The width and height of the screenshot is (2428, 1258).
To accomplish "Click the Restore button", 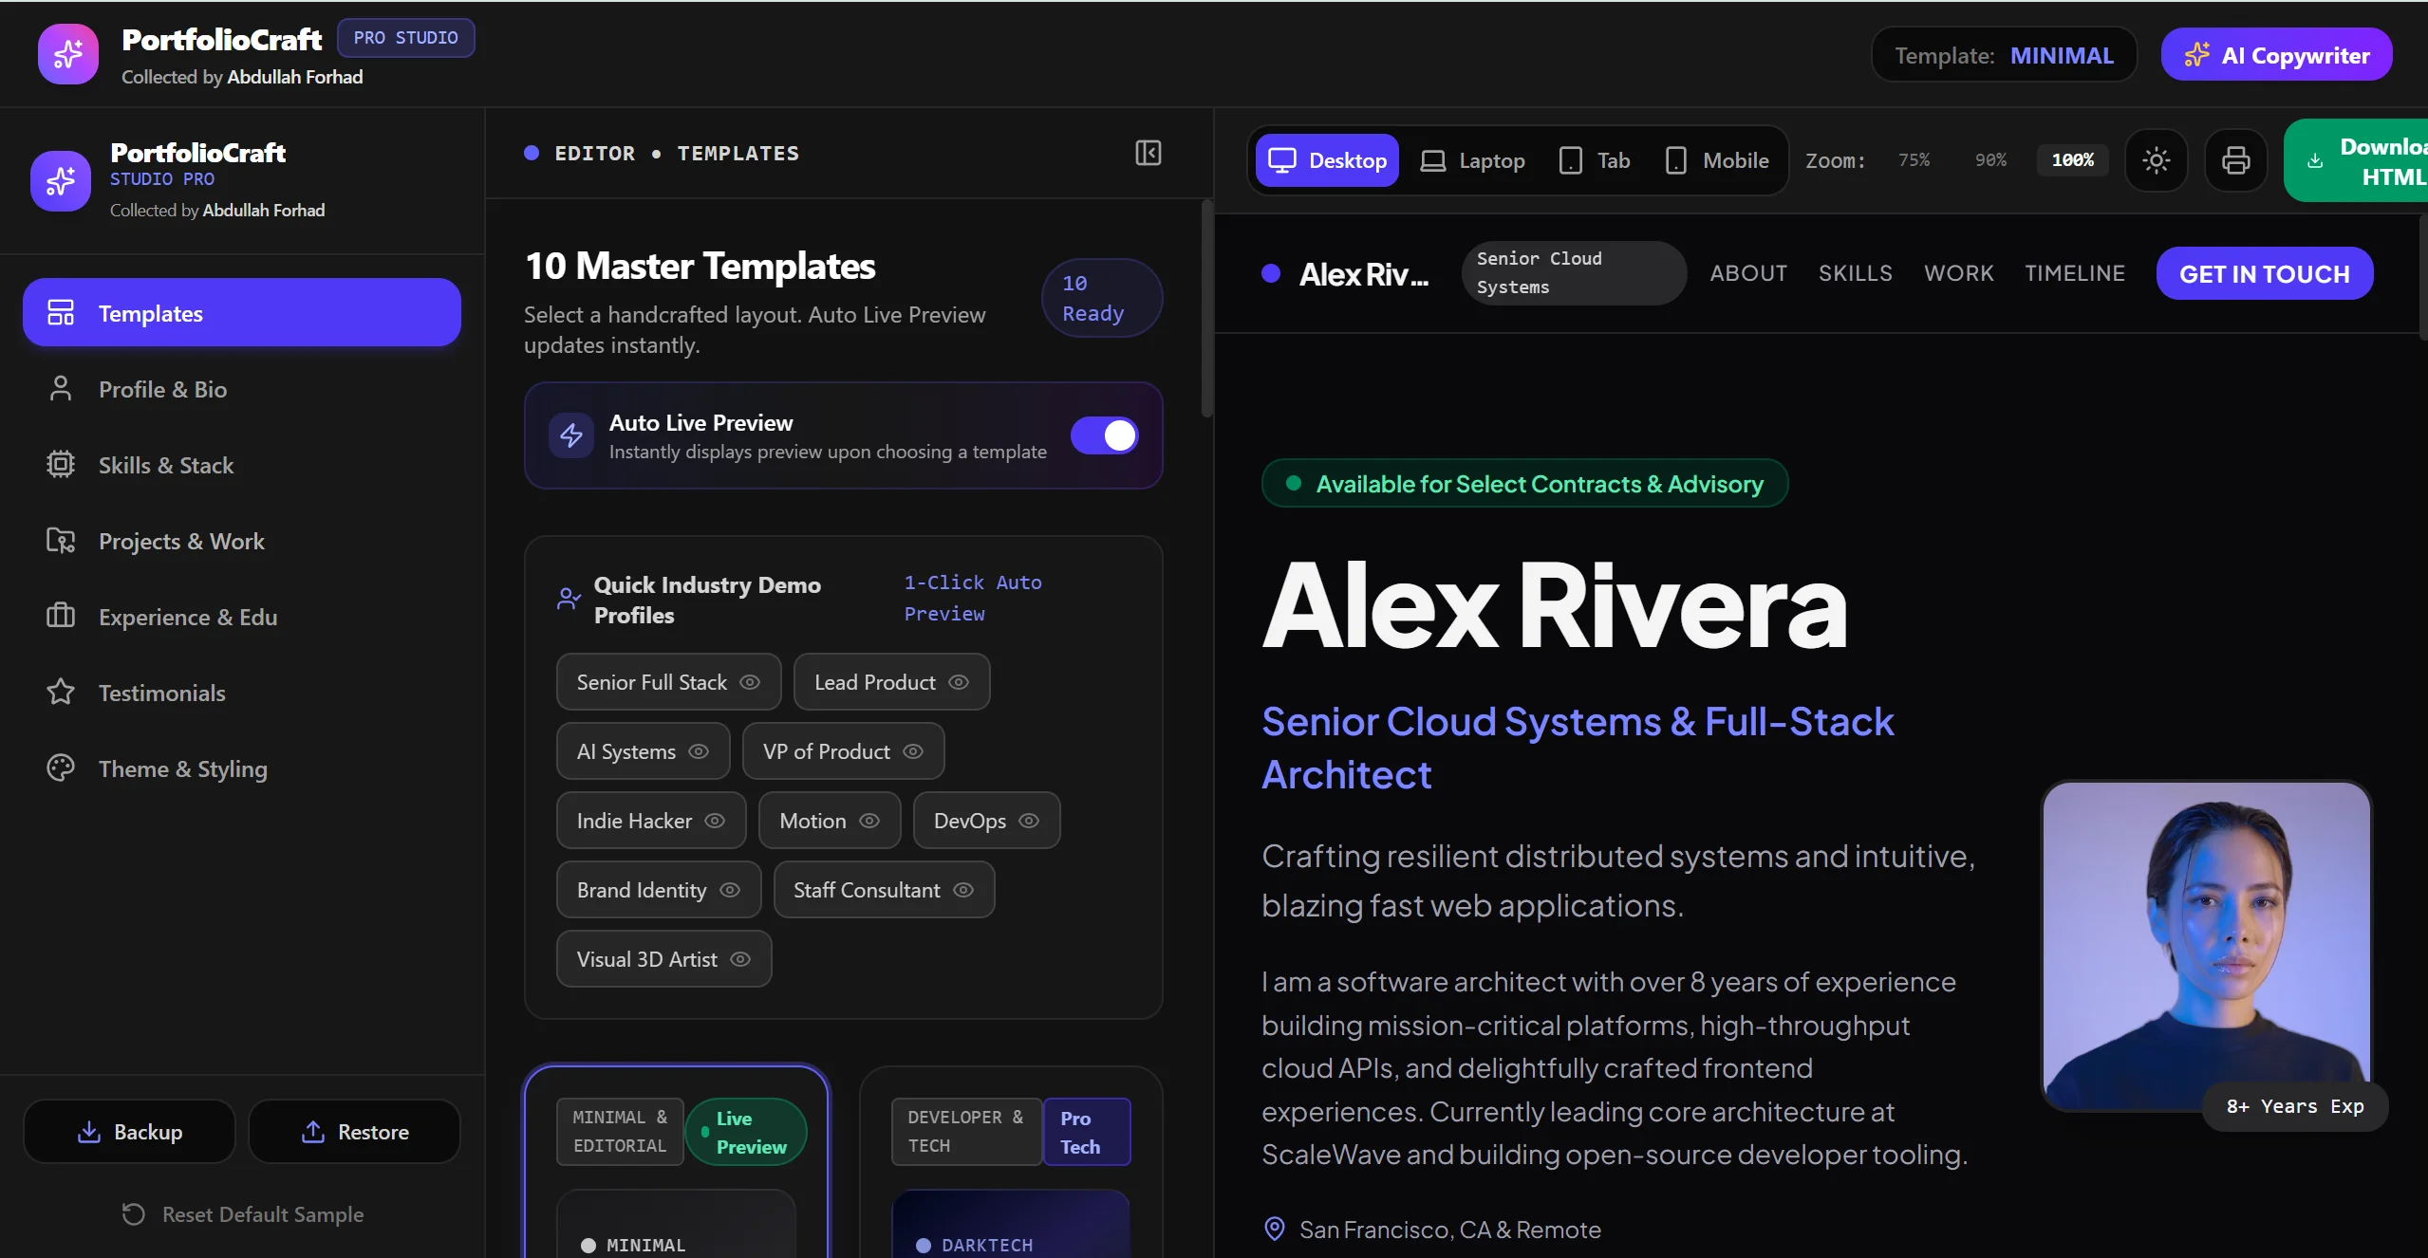I will (x=354, y=1131).
